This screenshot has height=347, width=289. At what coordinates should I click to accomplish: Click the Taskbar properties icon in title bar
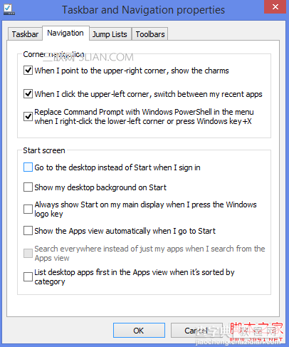9,9
